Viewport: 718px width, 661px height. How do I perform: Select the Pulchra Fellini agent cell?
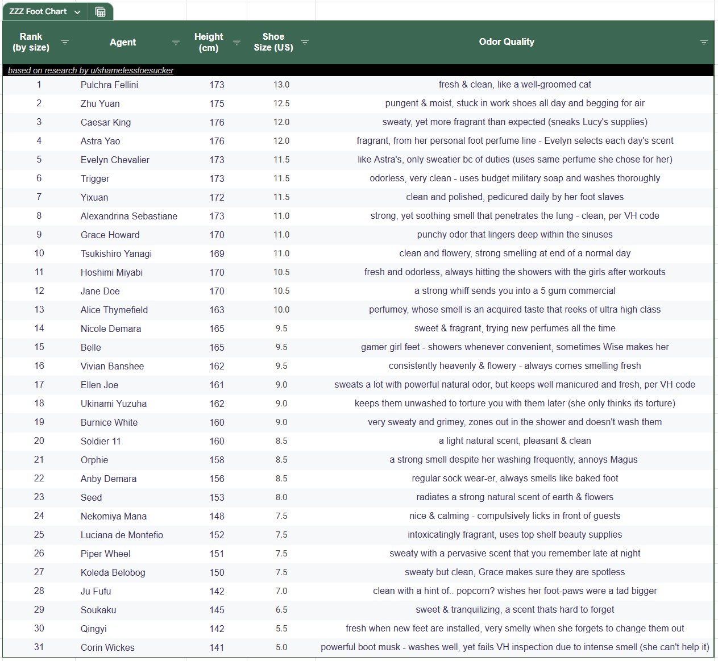(109, 85)
